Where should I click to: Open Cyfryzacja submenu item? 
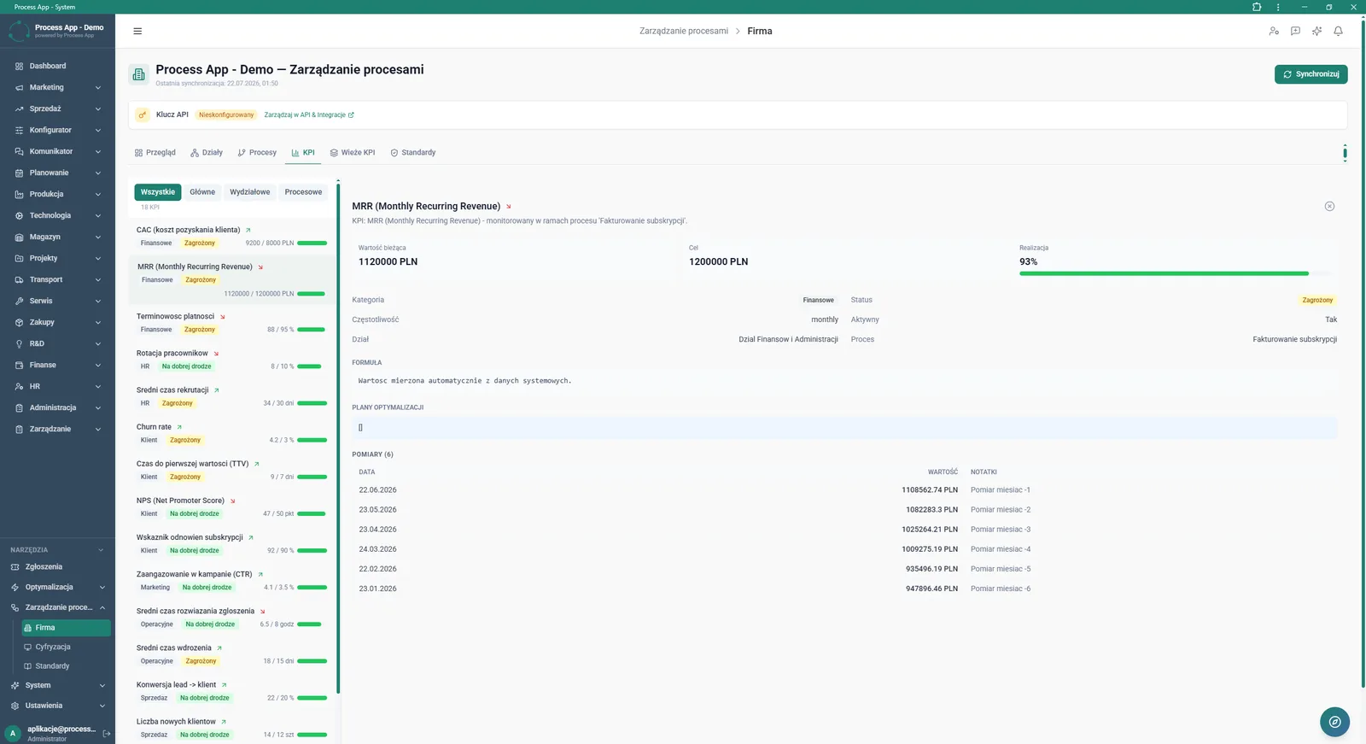[x=65, y=647]
